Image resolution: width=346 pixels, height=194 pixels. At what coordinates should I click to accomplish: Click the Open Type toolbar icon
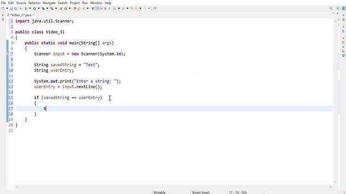coord(75,9)
